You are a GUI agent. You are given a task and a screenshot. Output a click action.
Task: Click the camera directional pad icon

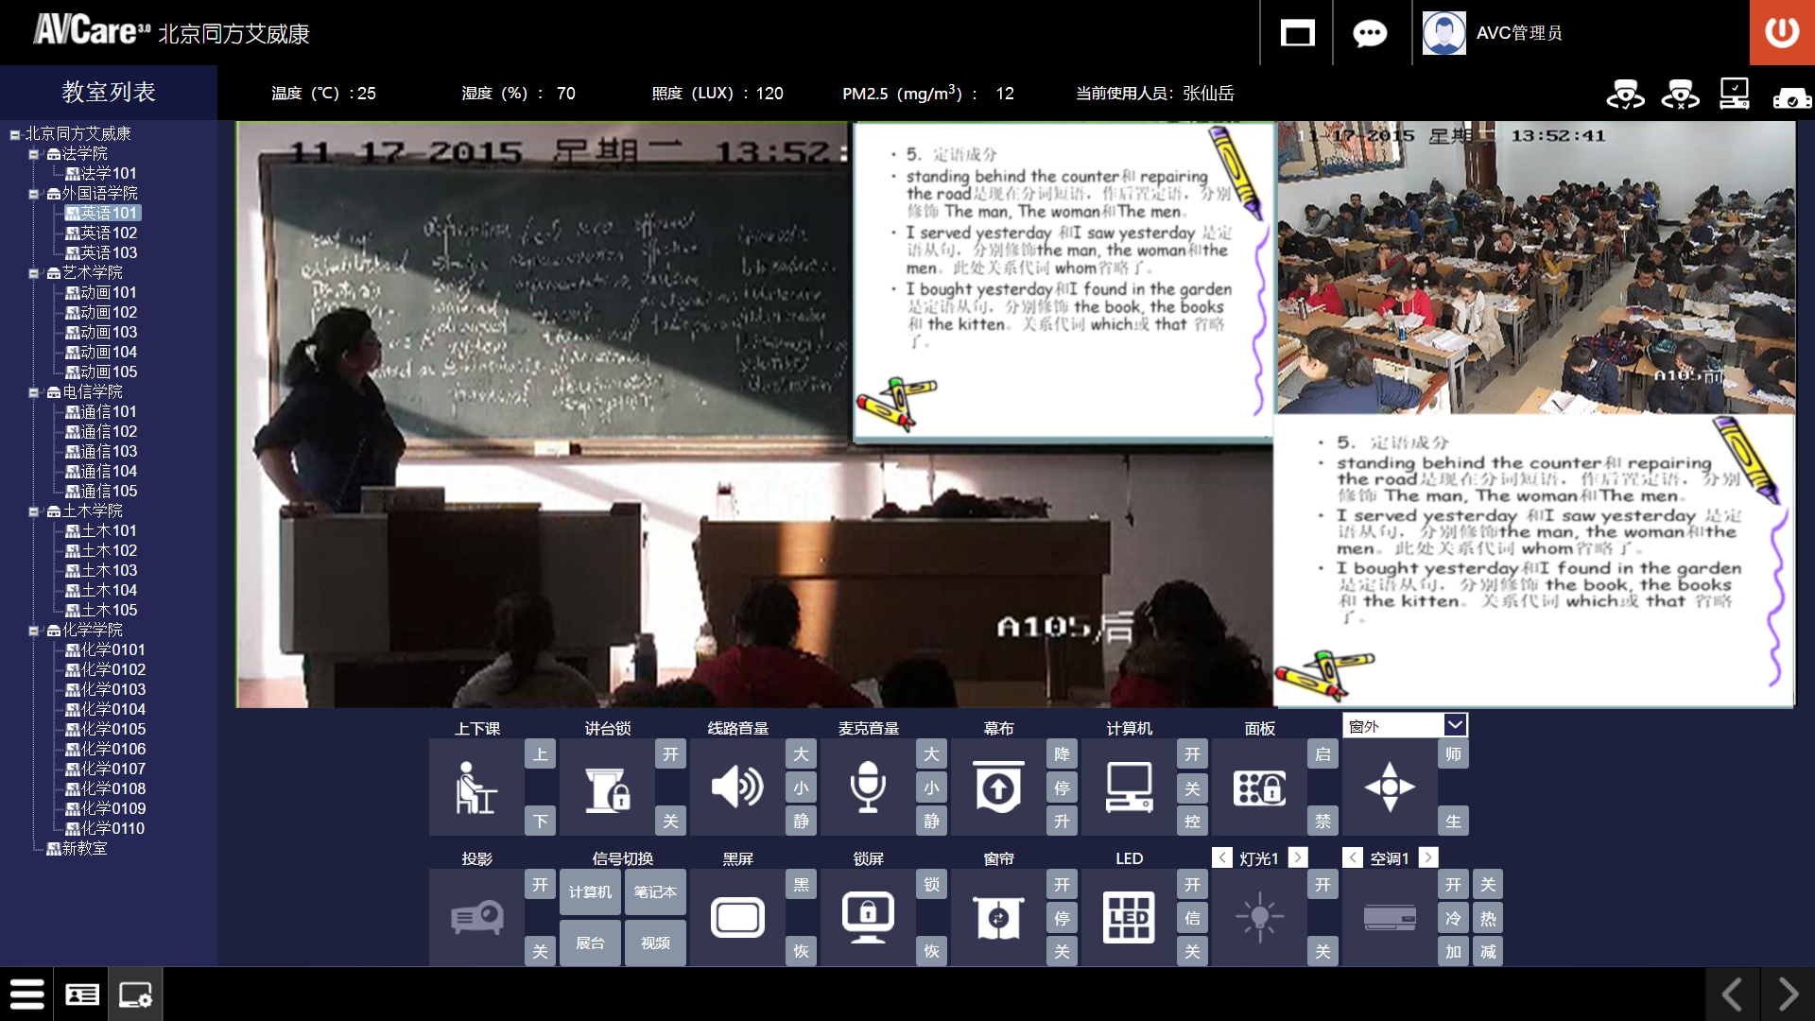1390,787
